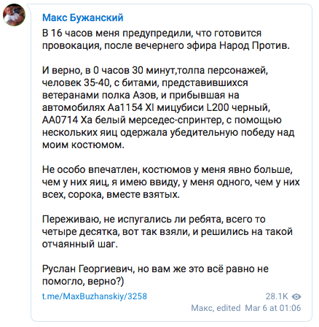Click the text 'белый мерседес-спринтер'
The image size is (319, 327).
pos(159,120)
